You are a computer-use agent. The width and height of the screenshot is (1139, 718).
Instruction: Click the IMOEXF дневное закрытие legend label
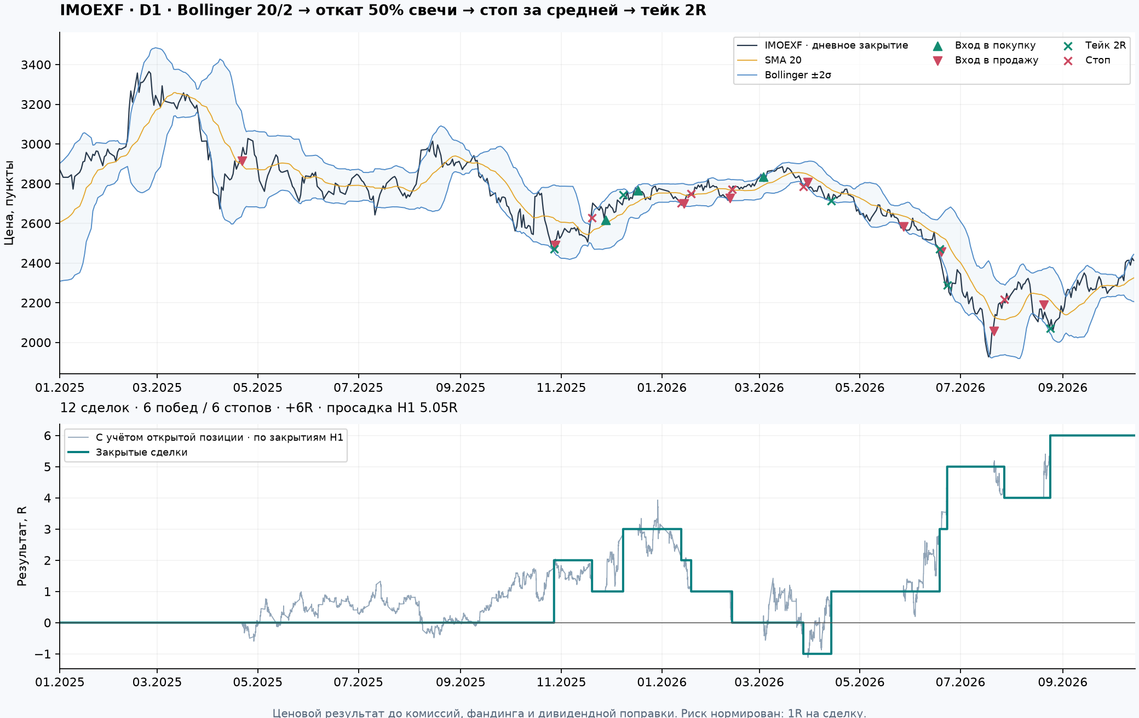(836, 45)
